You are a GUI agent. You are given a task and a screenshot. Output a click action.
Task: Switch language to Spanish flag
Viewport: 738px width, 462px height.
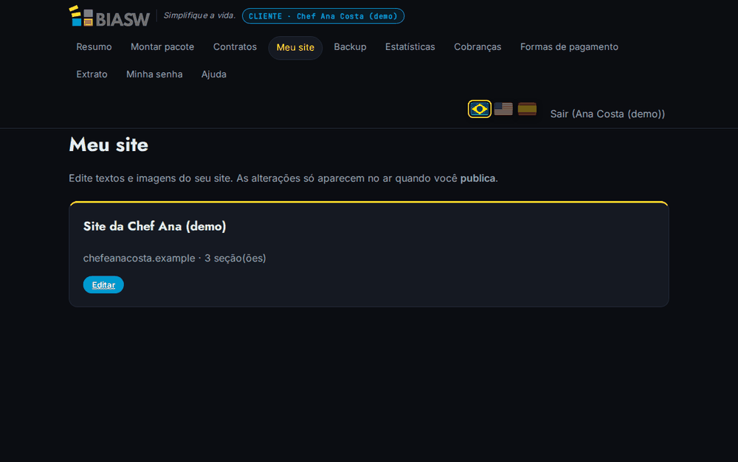tap(527, 109)
